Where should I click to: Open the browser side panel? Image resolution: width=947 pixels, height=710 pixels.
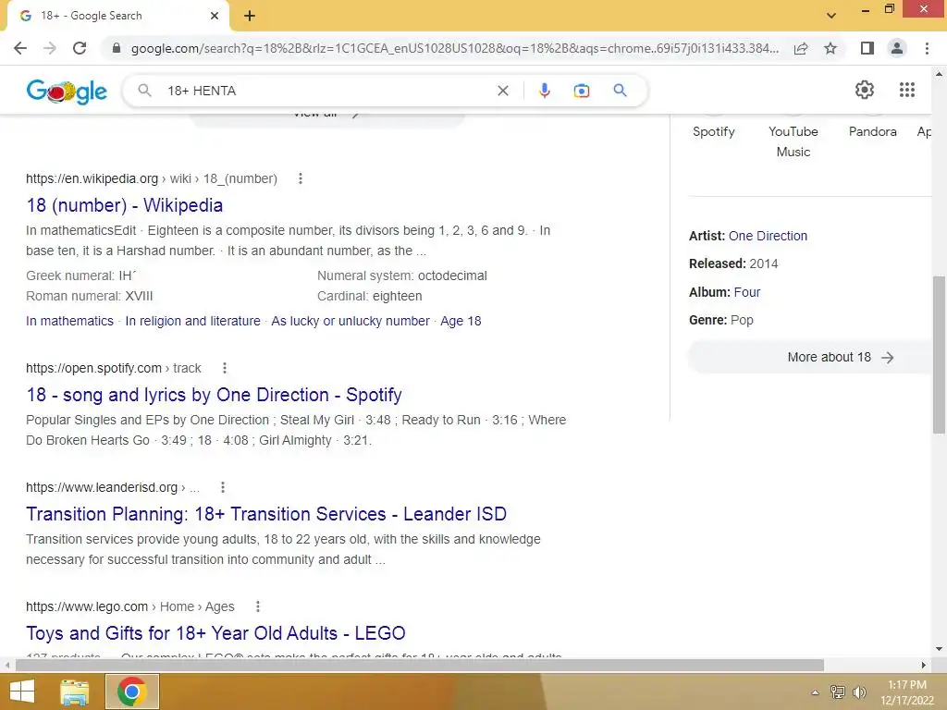pyautogui.click(x=867, y=48)
